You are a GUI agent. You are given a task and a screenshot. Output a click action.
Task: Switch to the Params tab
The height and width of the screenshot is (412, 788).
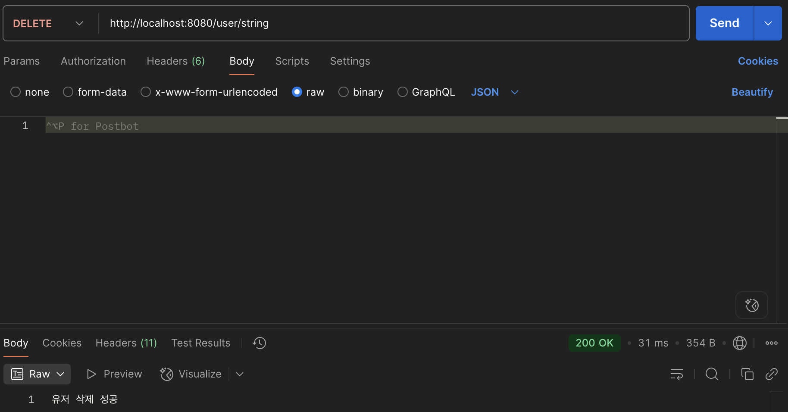[22, 61]
